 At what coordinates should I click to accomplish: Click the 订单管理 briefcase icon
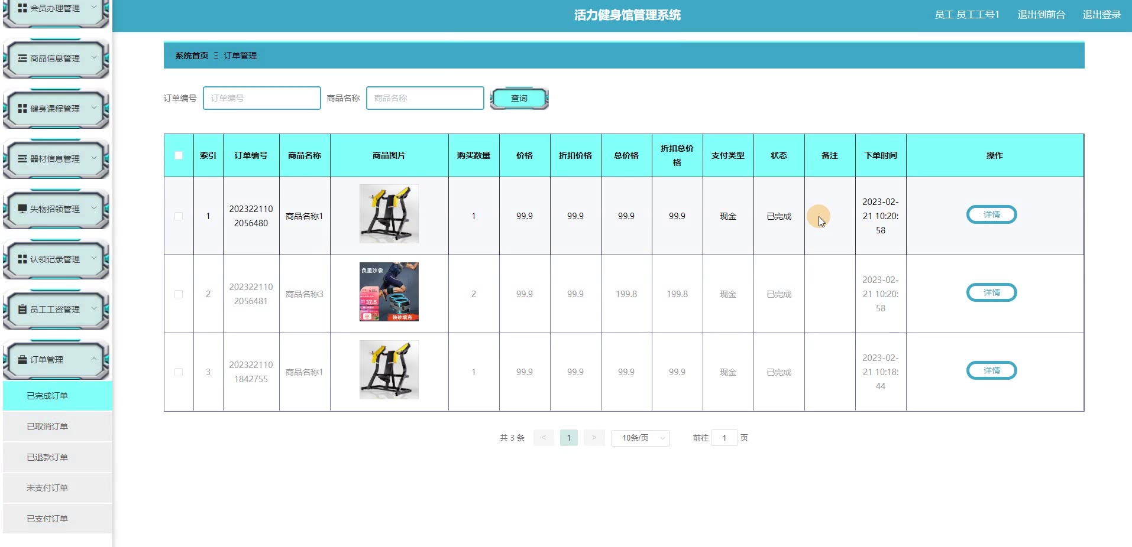click(22, 360)
